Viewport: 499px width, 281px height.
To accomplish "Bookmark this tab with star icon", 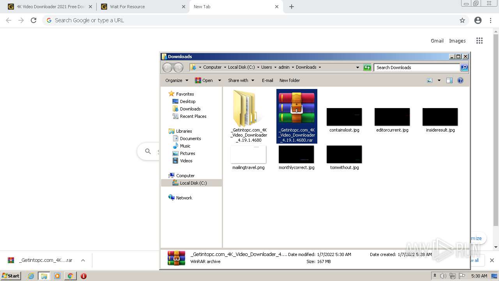I will click(462, 20).
